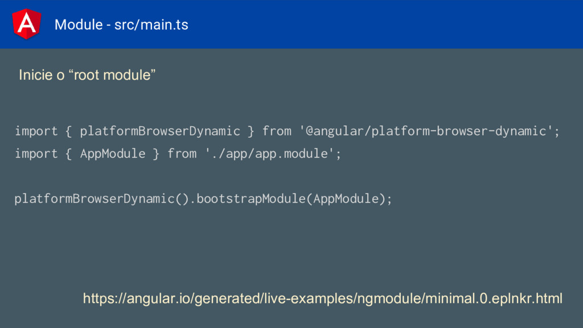583x328 pixels.
Task: Click "platformBrowserDynamic()" call in last line
Action: pyautogui.click(x=101, y=199)
